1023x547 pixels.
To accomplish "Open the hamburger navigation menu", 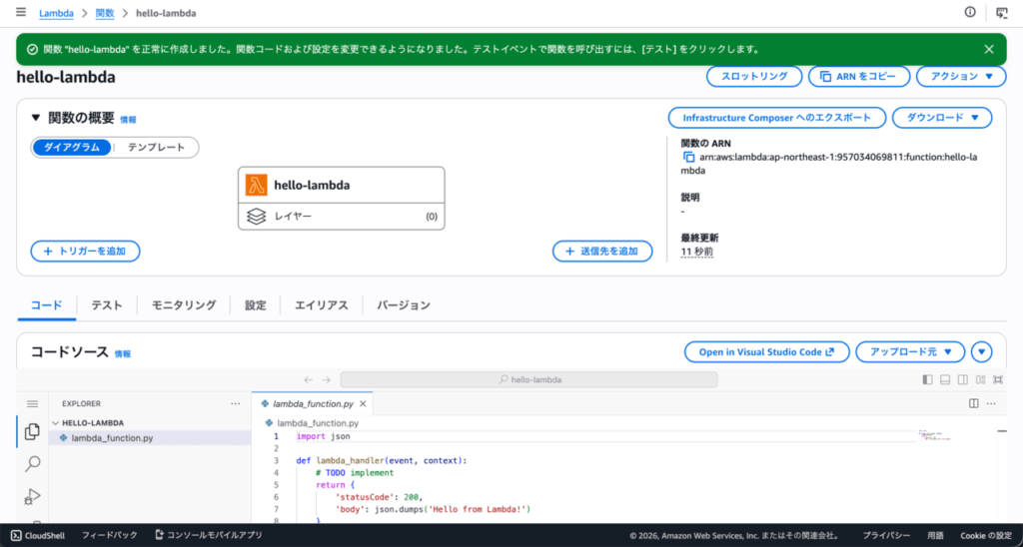I will click(x=21, y=12).
